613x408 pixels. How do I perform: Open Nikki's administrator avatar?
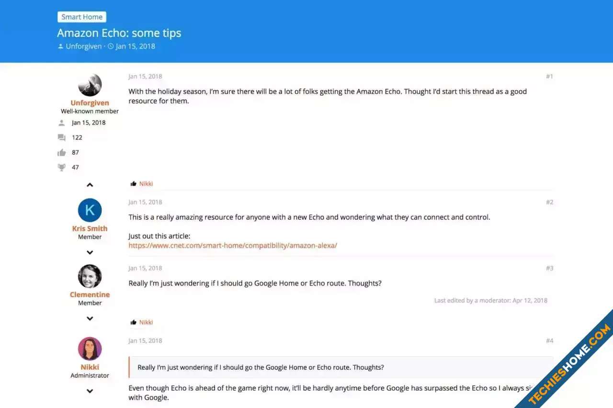click(x=90, y=349)
